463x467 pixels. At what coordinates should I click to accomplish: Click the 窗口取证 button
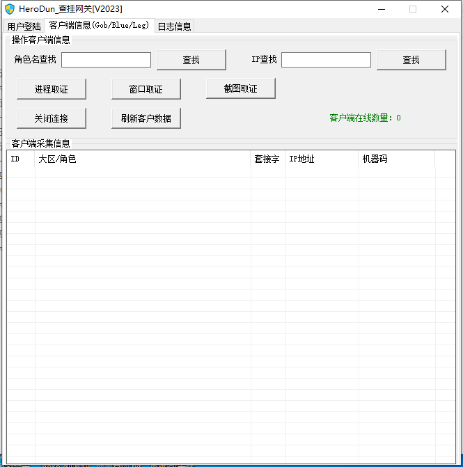click(x=146, y=89)
